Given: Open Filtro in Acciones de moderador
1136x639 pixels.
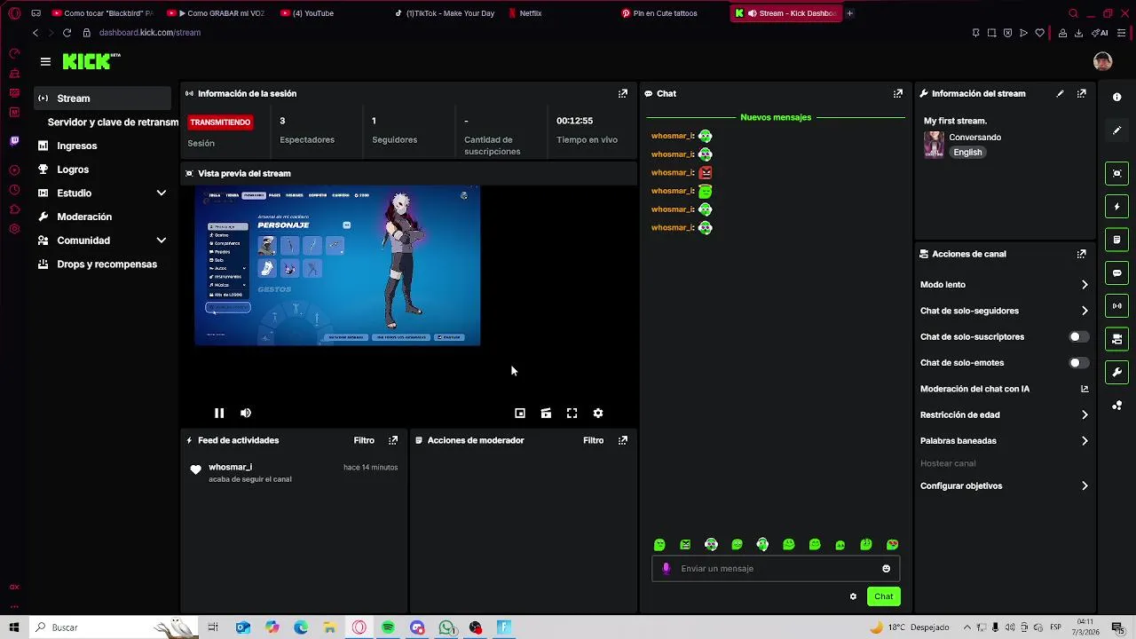Looking at the screenshot, I should 593,440.
